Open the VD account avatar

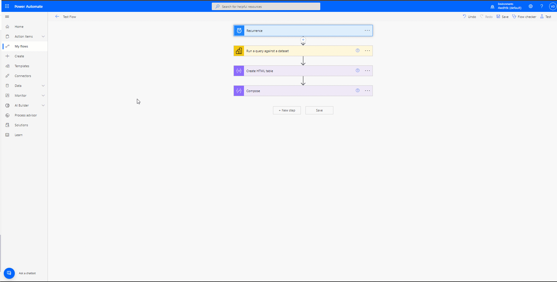(x=553, y=6)
